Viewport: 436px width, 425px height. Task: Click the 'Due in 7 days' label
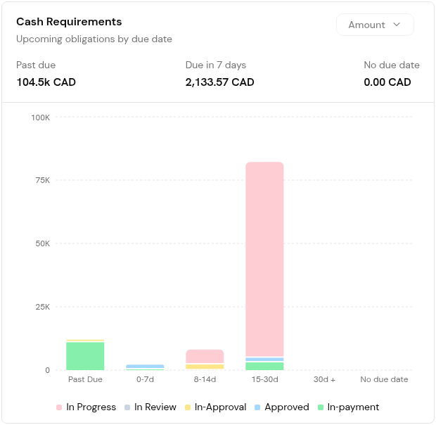(215, 65)
